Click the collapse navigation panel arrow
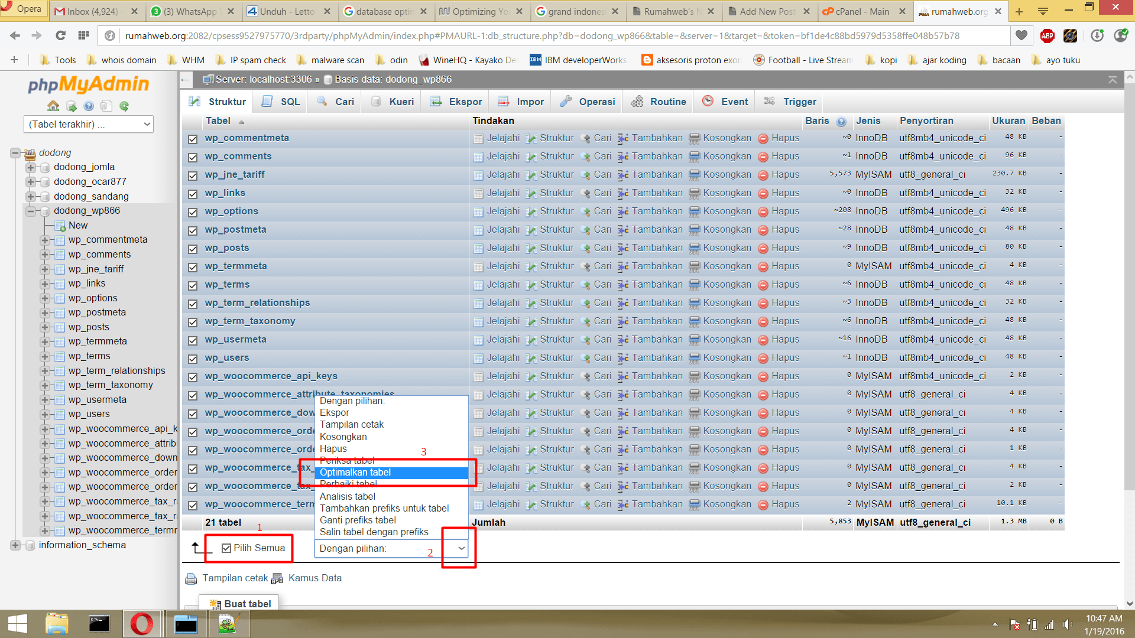Screen dimensions: 1135x638 pyautogui.click(x=186, y=79)
